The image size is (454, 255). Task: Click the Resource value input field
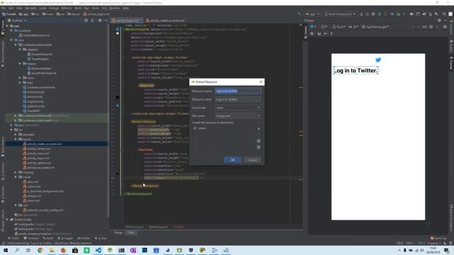[x=238, y=99]
